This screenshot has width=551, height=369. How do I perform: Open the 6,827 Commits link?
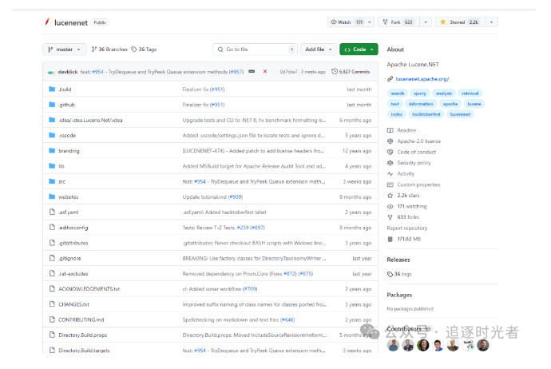pos(351,72)
